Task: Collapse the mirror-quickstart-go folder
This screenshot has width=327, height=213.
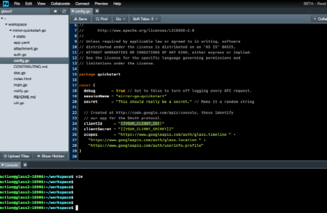Action: 11,30
